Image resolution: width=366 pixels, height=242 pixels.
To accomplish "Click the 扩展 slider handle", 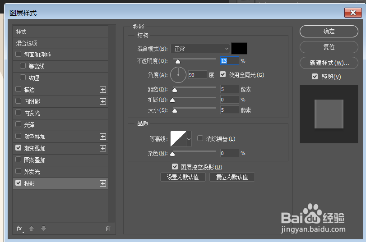I will tap(172, 100).
